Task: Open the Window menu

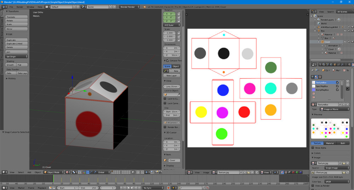Action: pos(30,7)
